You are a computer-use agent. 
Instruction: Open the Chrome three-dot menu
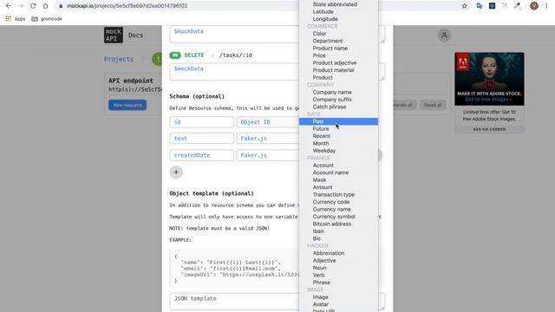pyautogui.click(x=546, y=6)
